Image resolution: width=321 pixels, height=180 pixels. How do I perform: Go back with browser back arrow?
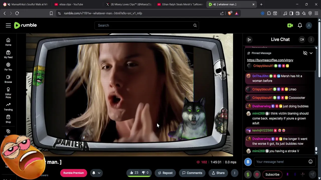[x=5, y=13]
